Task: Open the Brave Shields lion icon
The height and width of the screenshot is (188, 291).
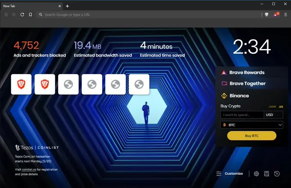Action: tap(267, 14)
